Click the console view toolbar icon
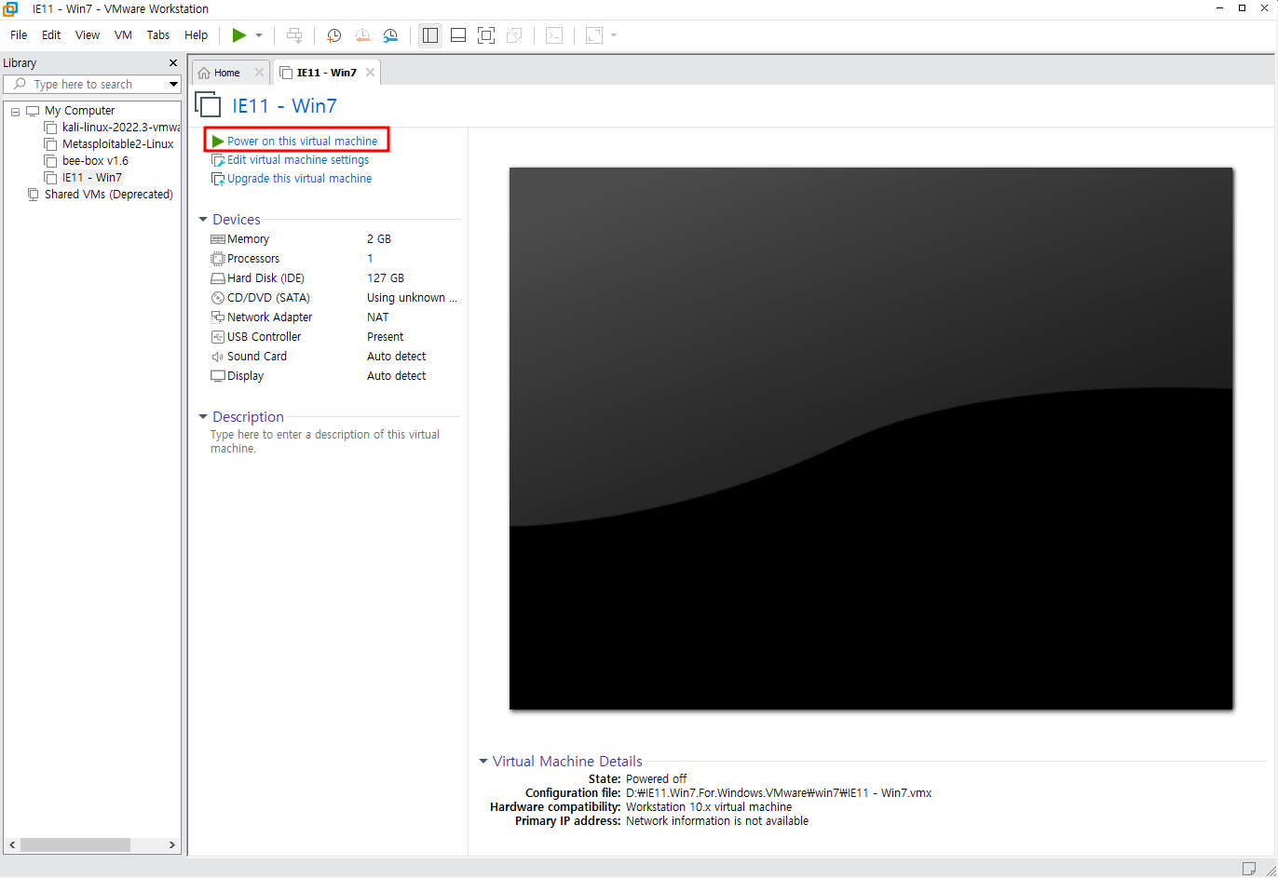The width and height of the screenshot is (1278, 878). [554, 35]
